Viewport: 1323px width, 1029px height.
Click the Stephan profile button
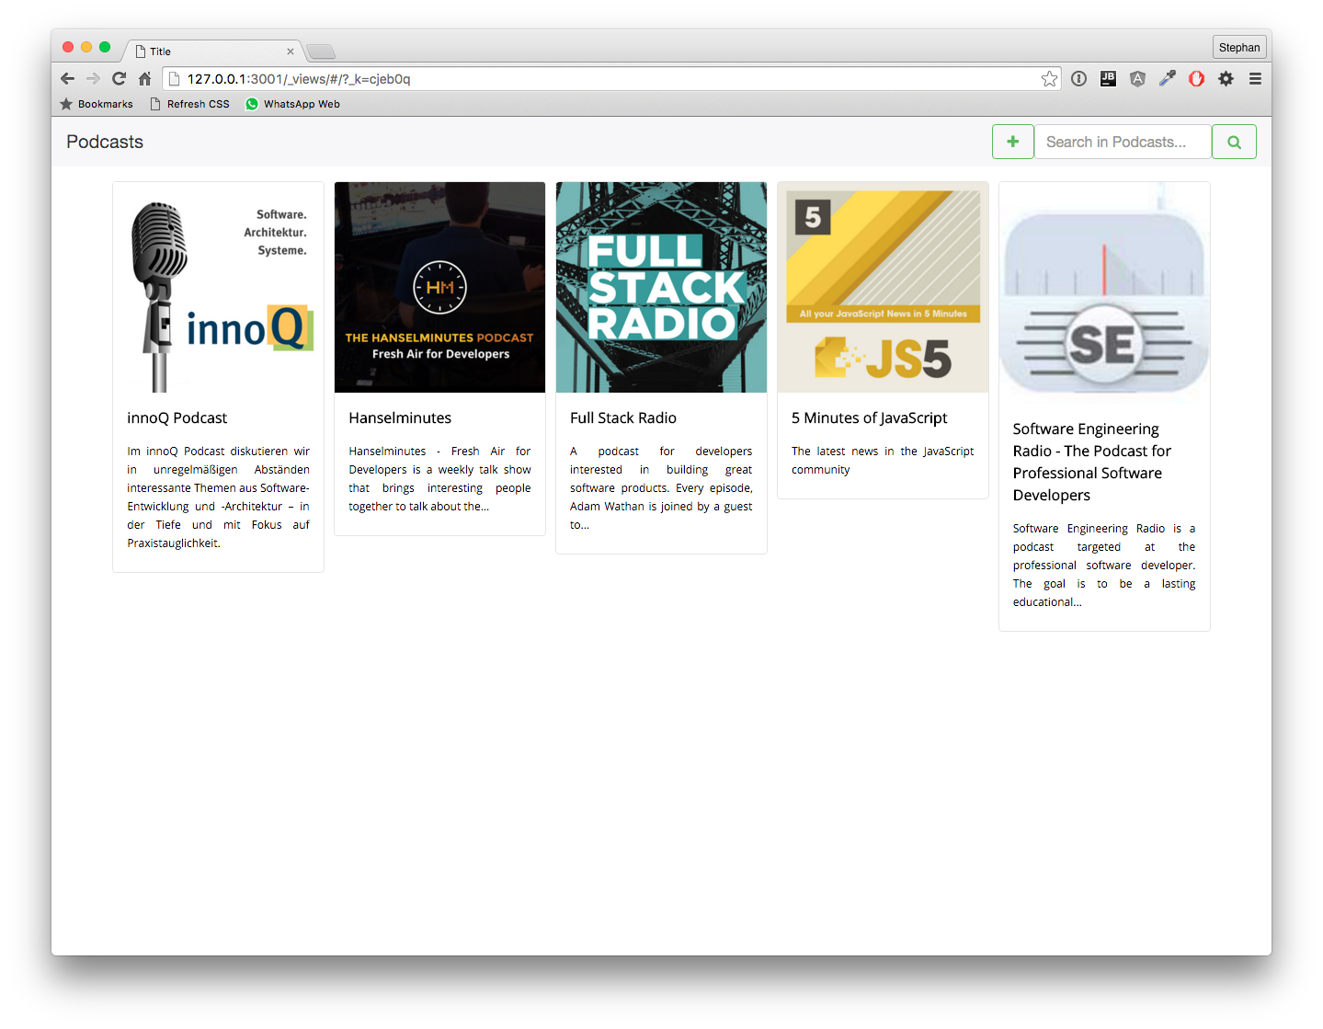pos(1239,48)
